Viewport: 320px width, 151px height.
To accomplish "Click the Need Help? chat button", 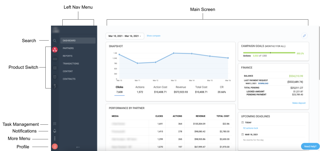I will click(310, 146).
